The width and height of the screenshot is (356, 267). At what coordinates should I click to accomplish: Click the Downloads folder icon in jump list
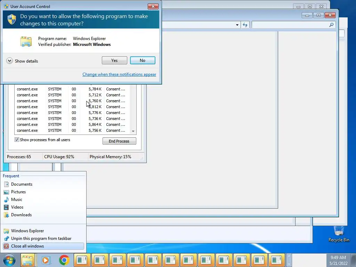[6, 215]
